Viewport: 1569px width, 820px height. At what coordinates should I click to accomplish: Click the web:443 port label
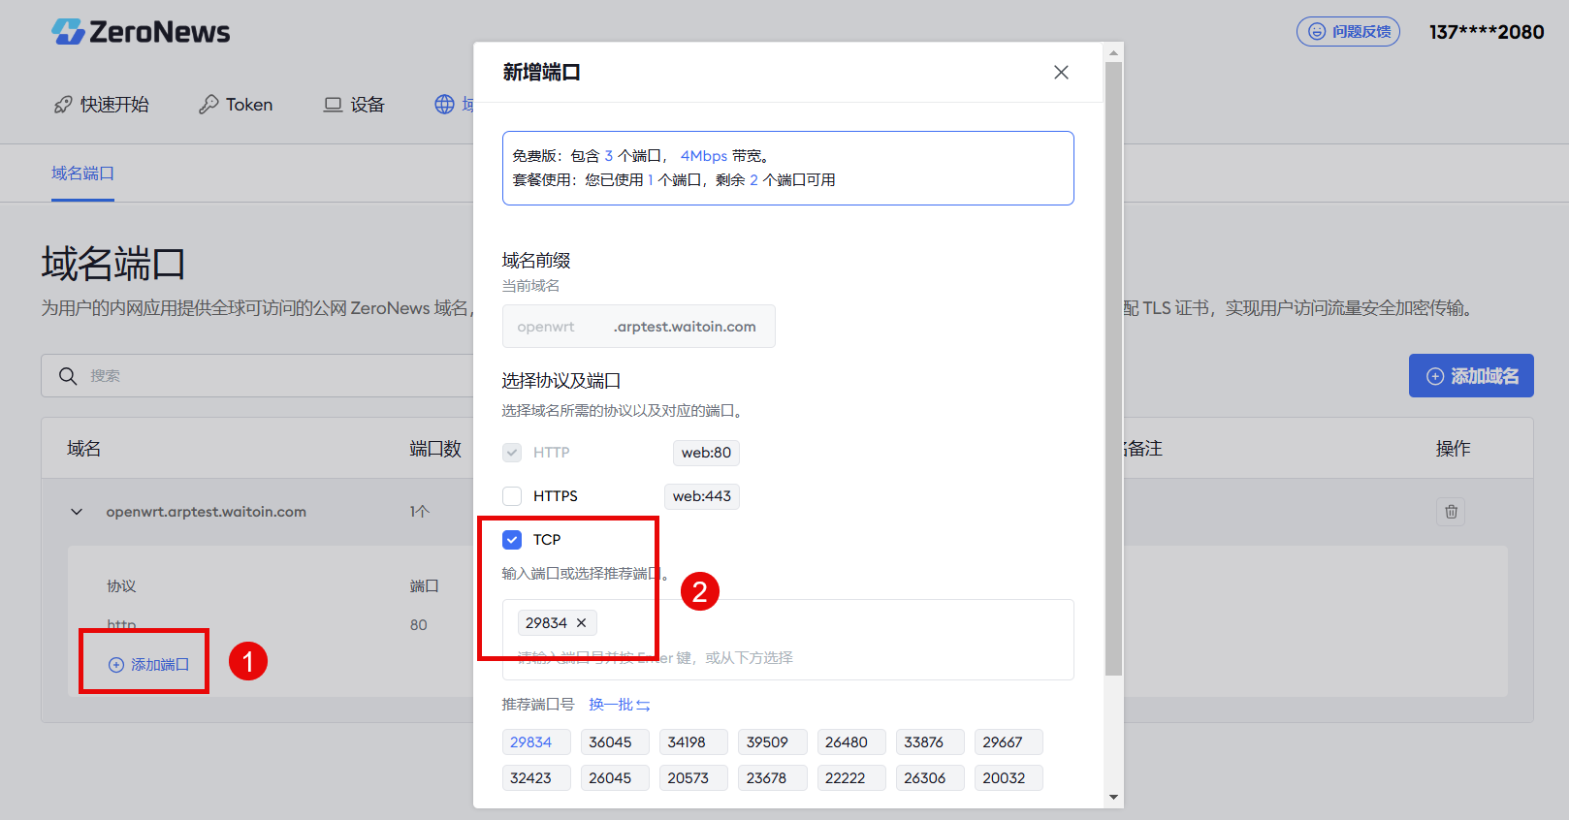[x=702, y=496]
